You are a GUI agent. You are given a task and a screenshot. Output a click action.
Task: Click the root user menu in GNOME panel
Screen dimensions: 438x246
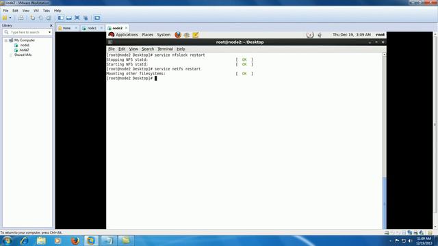point(381,35)
